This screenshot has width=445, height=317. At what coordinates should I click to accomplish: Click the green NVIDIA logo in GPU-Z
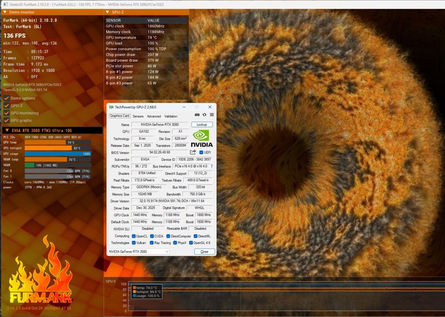201,135
